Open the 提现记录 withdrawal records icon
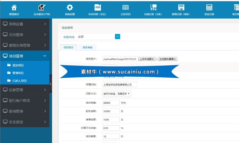 pos(181,7)
